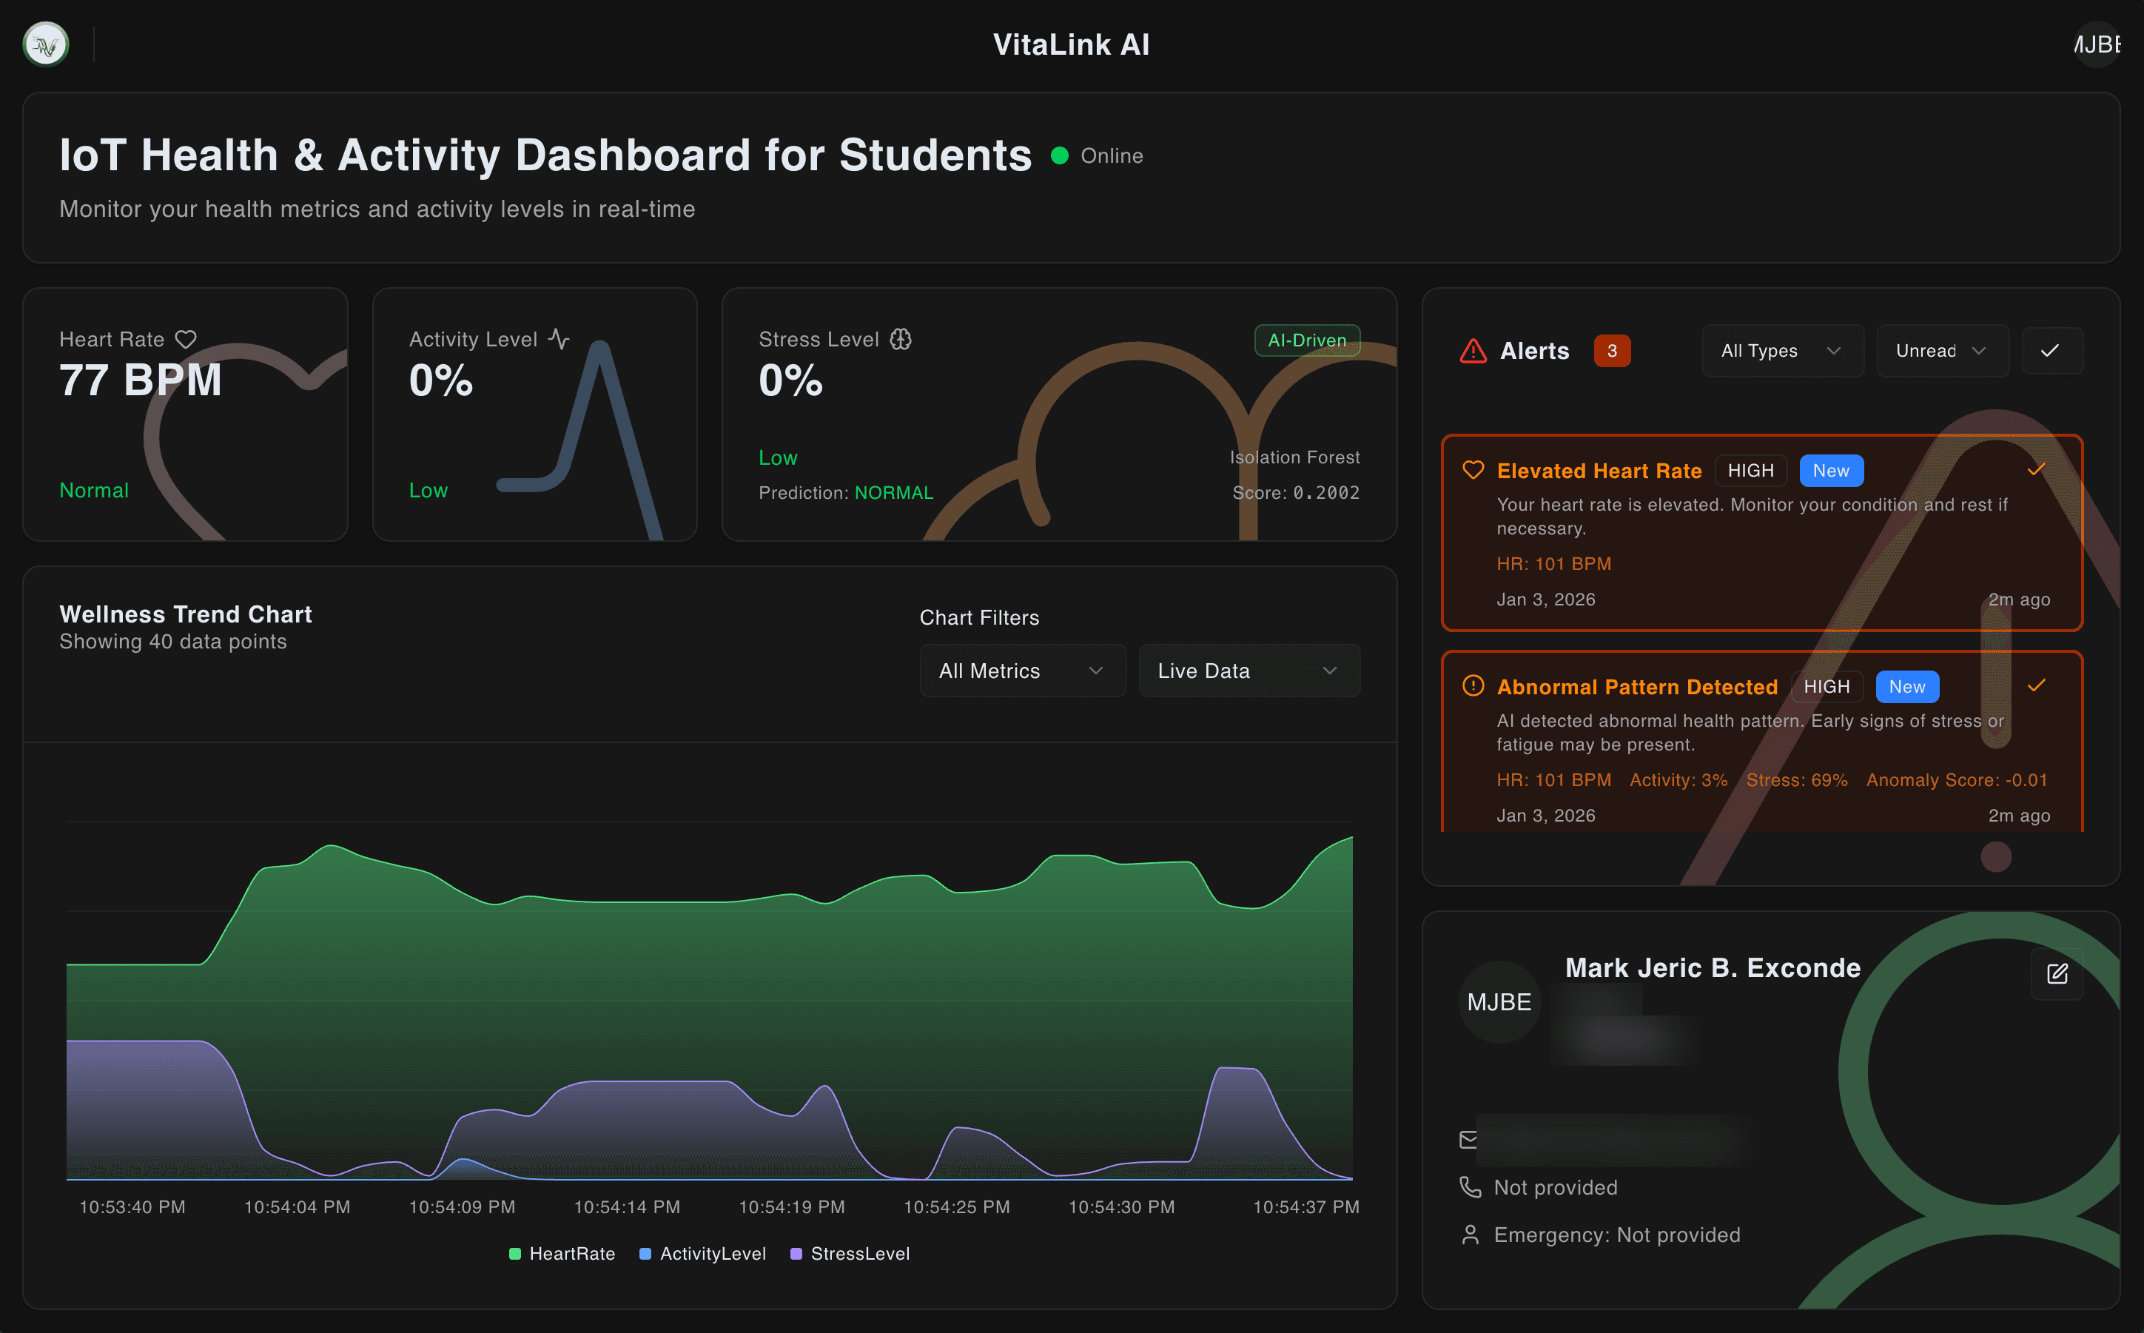Click the Mark Jeric B. Exconde name
2144x1333 pixels.
(1712, 968)
